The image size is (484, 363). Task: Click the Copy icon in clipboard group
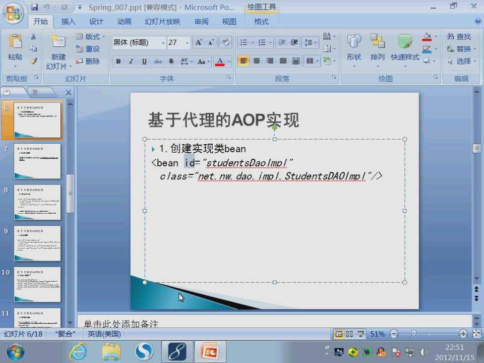pos(33,49)
